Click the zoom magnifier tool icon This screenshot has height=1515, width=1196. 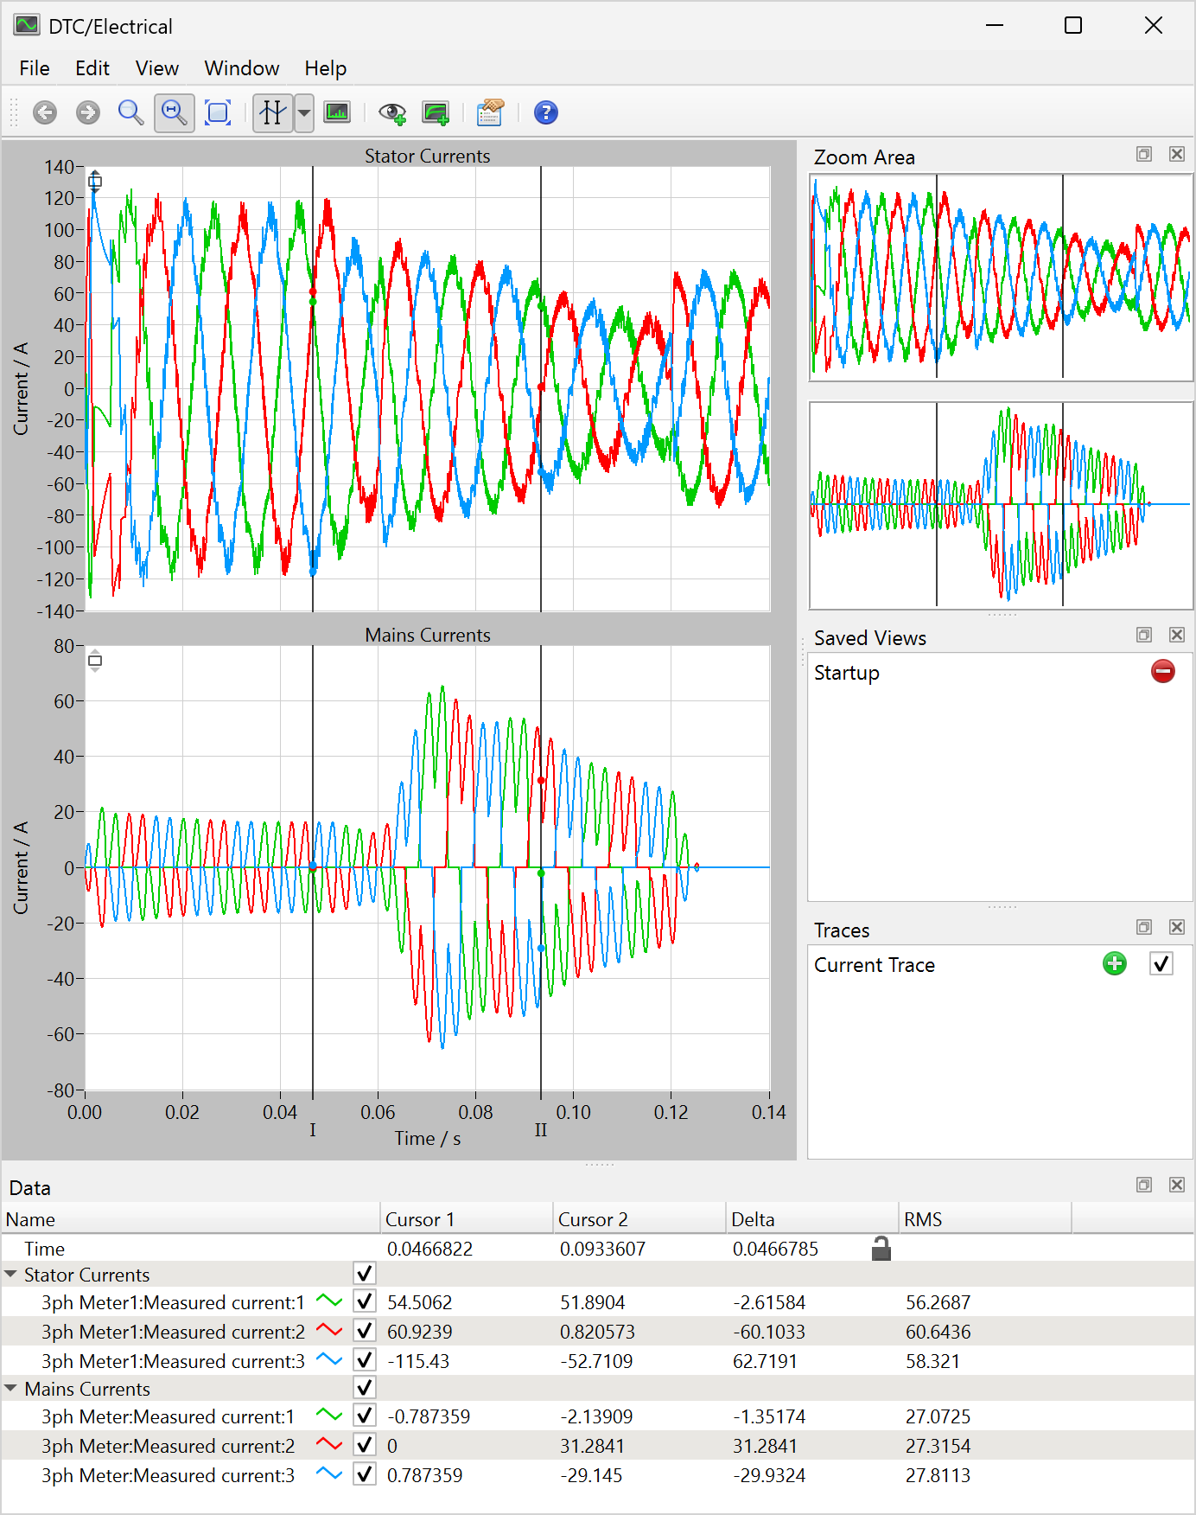pyautogui.click(x=130, y=112)
